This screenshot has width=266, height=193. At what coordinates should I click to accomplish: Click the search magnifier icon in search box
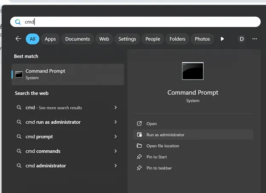point(18,22)
